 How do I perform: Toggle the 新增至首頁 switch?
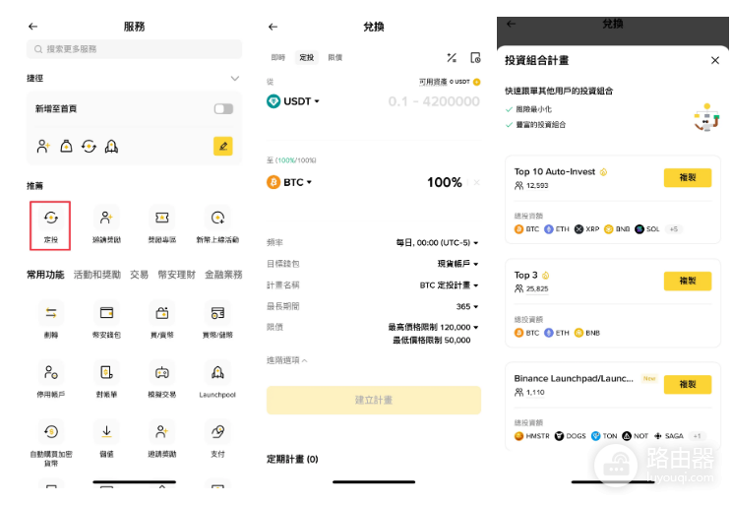point(223,109)
